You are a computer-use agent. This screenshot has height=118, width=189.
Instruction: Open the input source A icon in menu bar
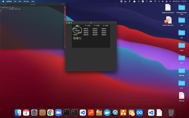[143, 1]
